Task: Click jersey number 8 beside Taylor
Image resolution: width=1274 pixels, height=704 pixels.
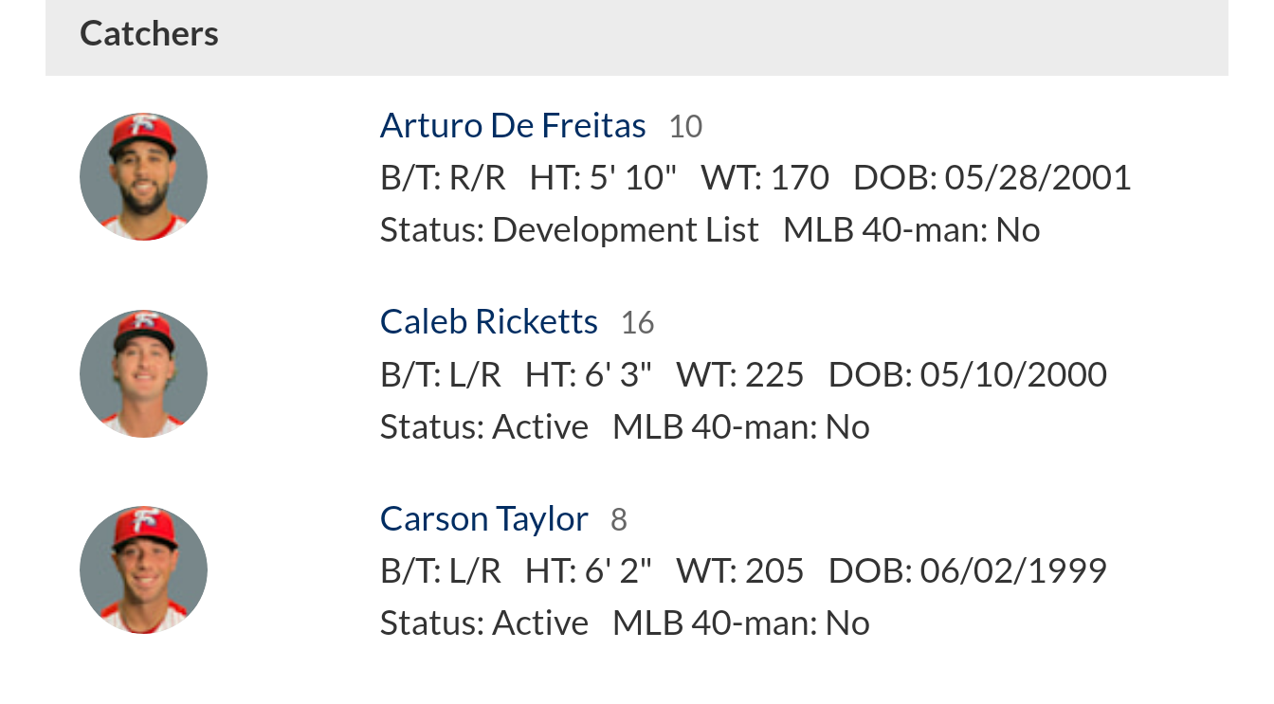Action: [x=618, y=520]
